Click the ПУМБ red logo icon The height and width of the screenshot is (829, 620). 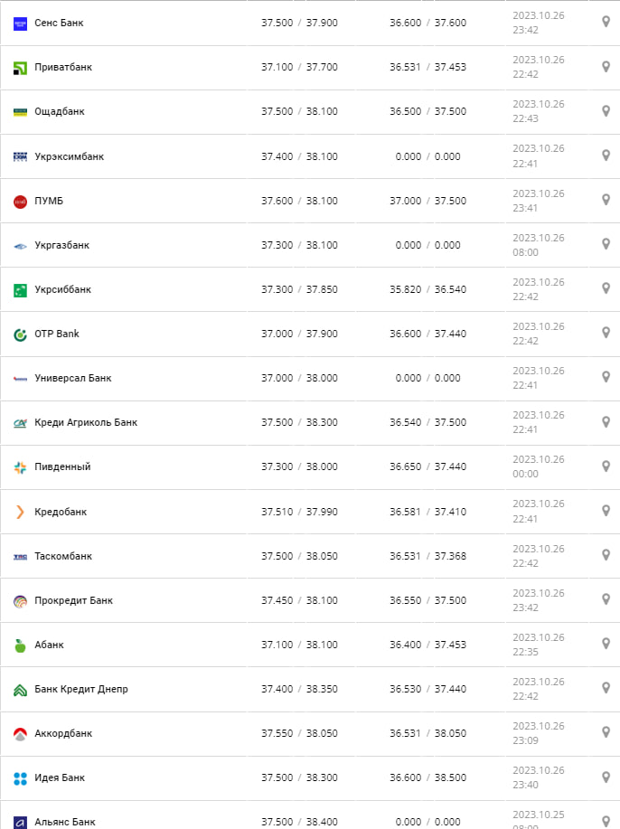pyautogui.click(x=20, y=201)
